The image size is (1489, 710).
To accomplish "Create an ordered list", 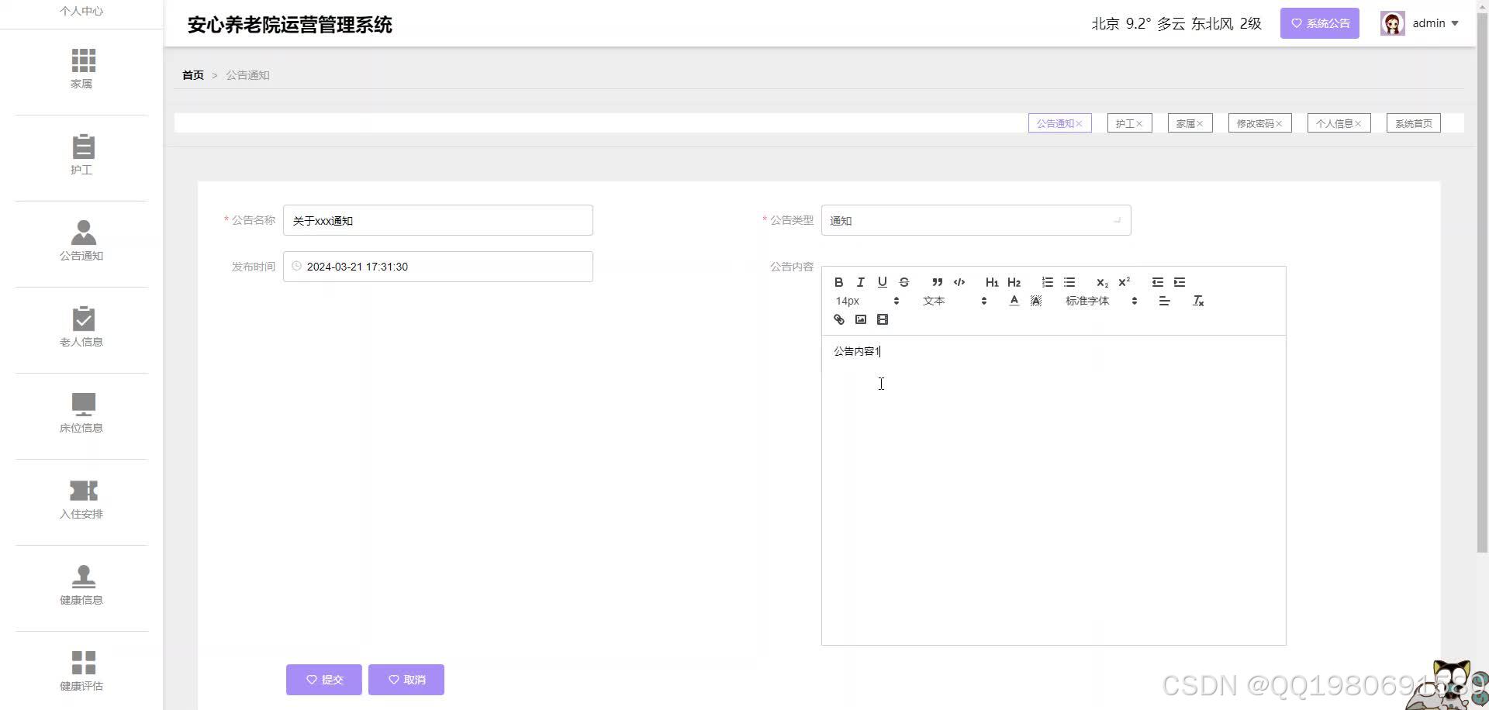I will pos(1047,282).
